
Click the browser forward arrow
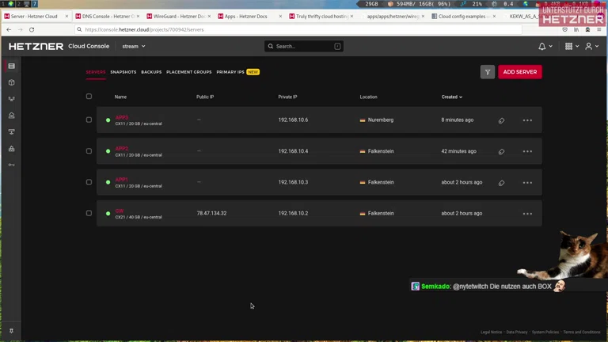20,29
